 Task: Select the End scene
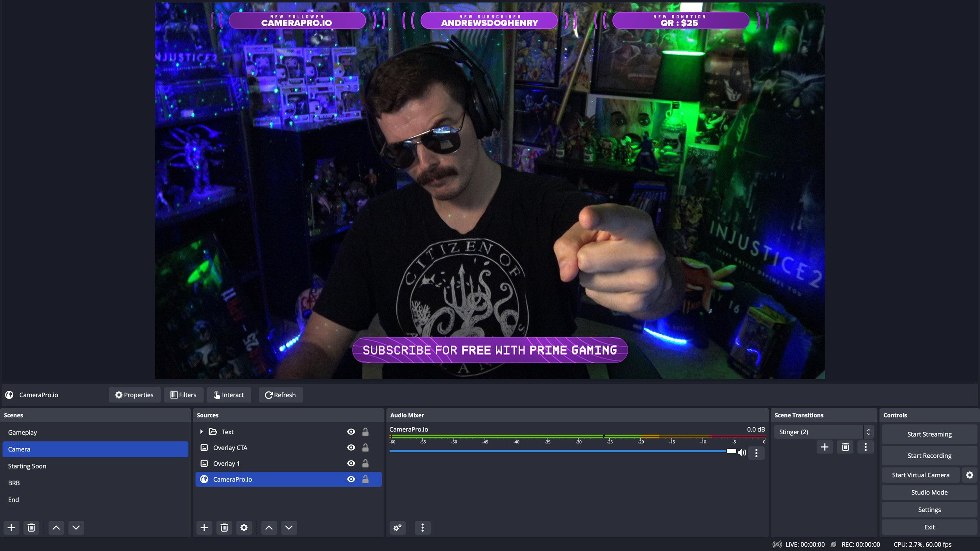(x=95, y=500)
